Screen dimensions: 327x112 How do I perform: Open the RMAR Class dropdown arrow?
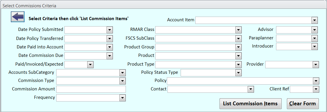click(239, 30)
